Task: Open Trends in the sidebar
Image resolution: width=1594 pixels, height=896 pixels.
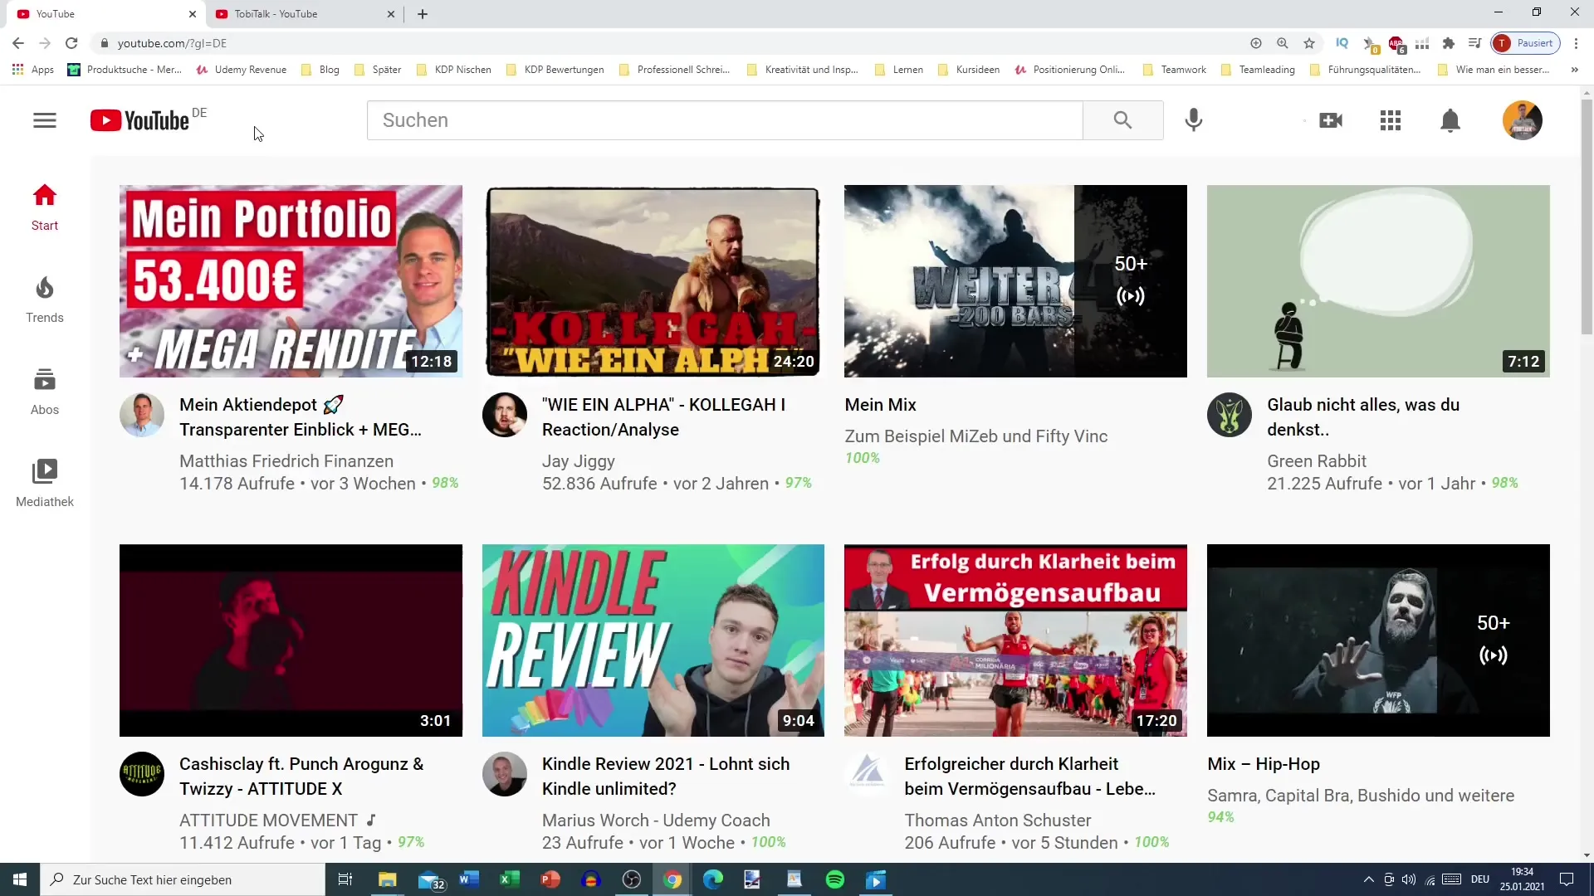Action: click(45, 299)
